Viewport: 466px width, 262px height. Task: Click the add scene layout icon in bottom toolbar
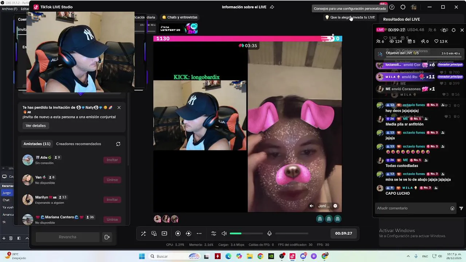click(165, 234)
